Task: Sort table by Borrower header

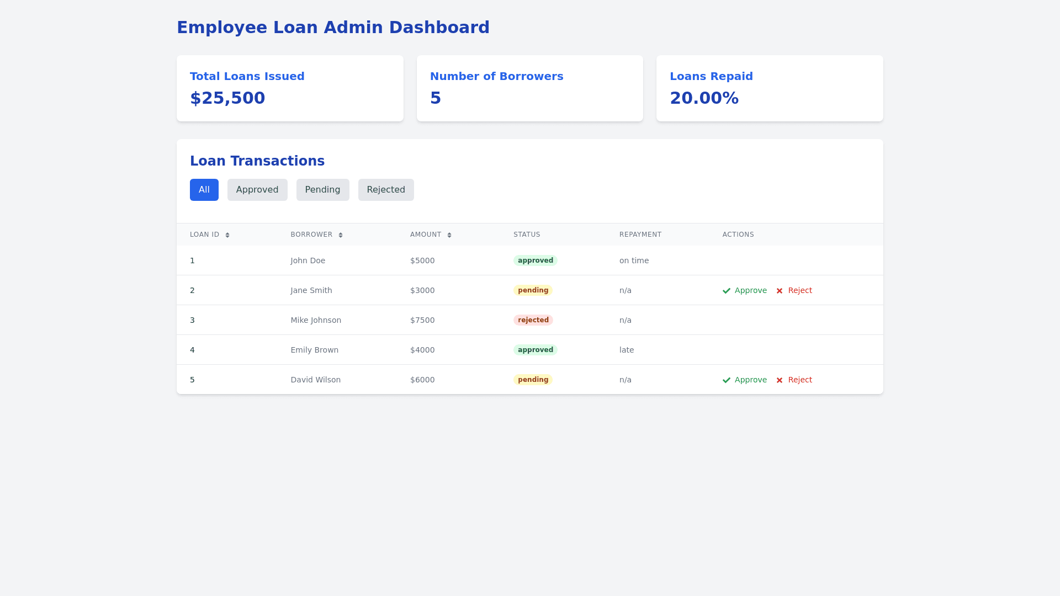Action: 311,235
